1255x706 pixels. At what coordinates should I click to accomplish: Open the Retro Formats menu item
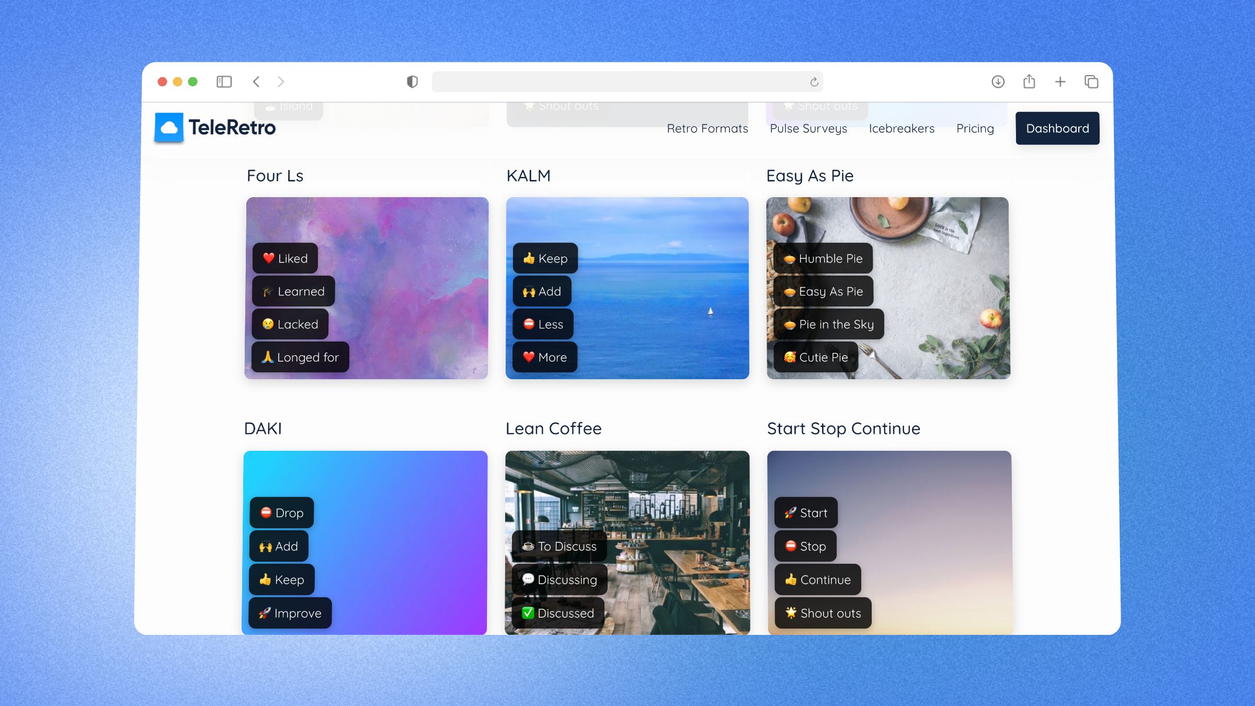tap(708, 128)
